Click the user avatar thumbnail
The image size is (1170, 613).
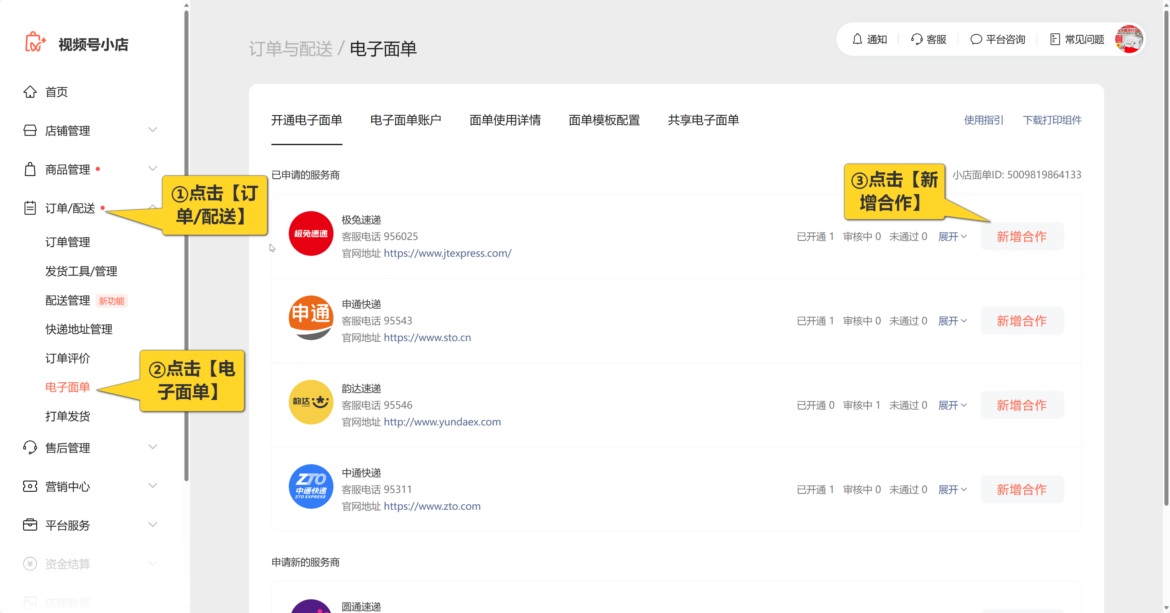[x=1129, y=39]
